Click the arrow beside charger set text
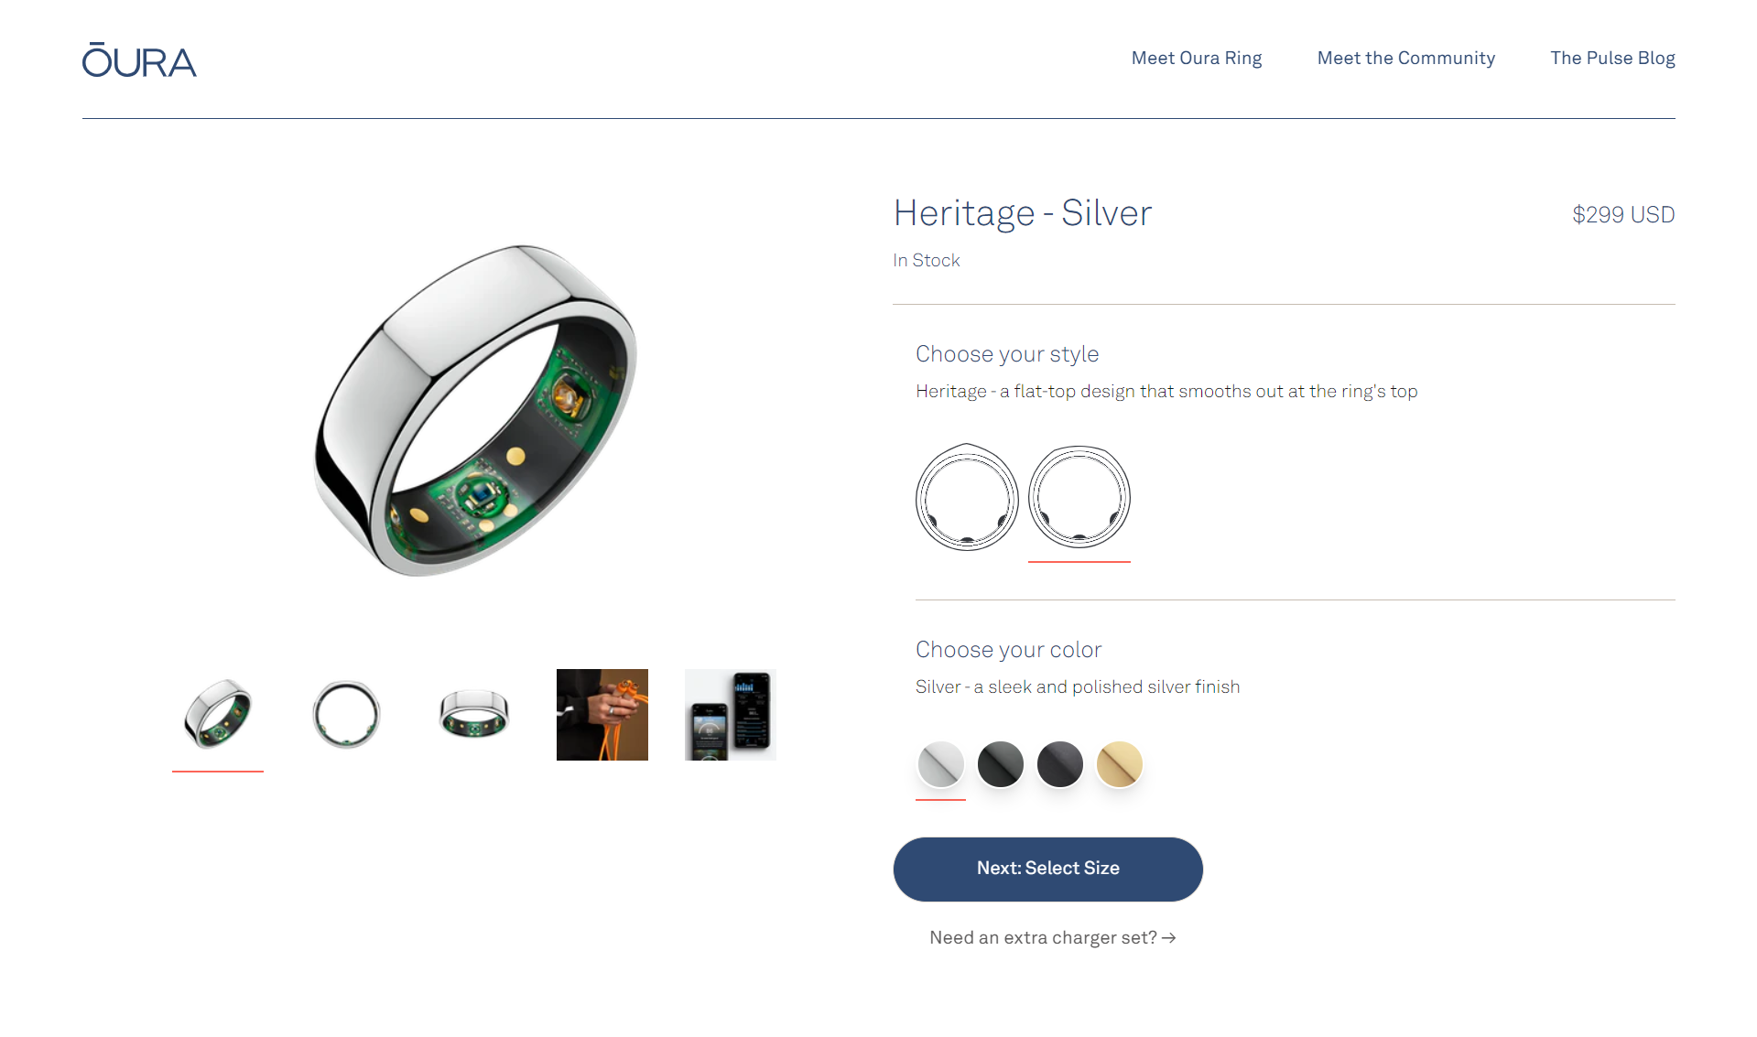This screenshot has width=1757, height=1037. point(1168,938)
